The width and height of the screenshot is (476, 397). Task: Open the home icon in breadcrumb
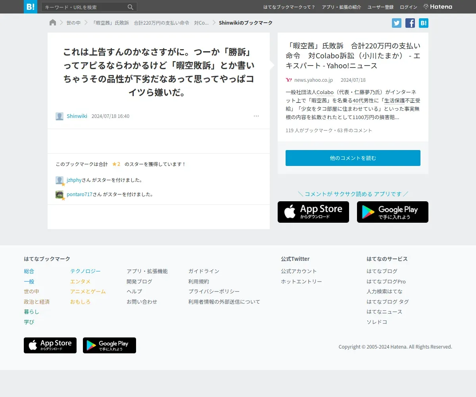pos(53,23)
